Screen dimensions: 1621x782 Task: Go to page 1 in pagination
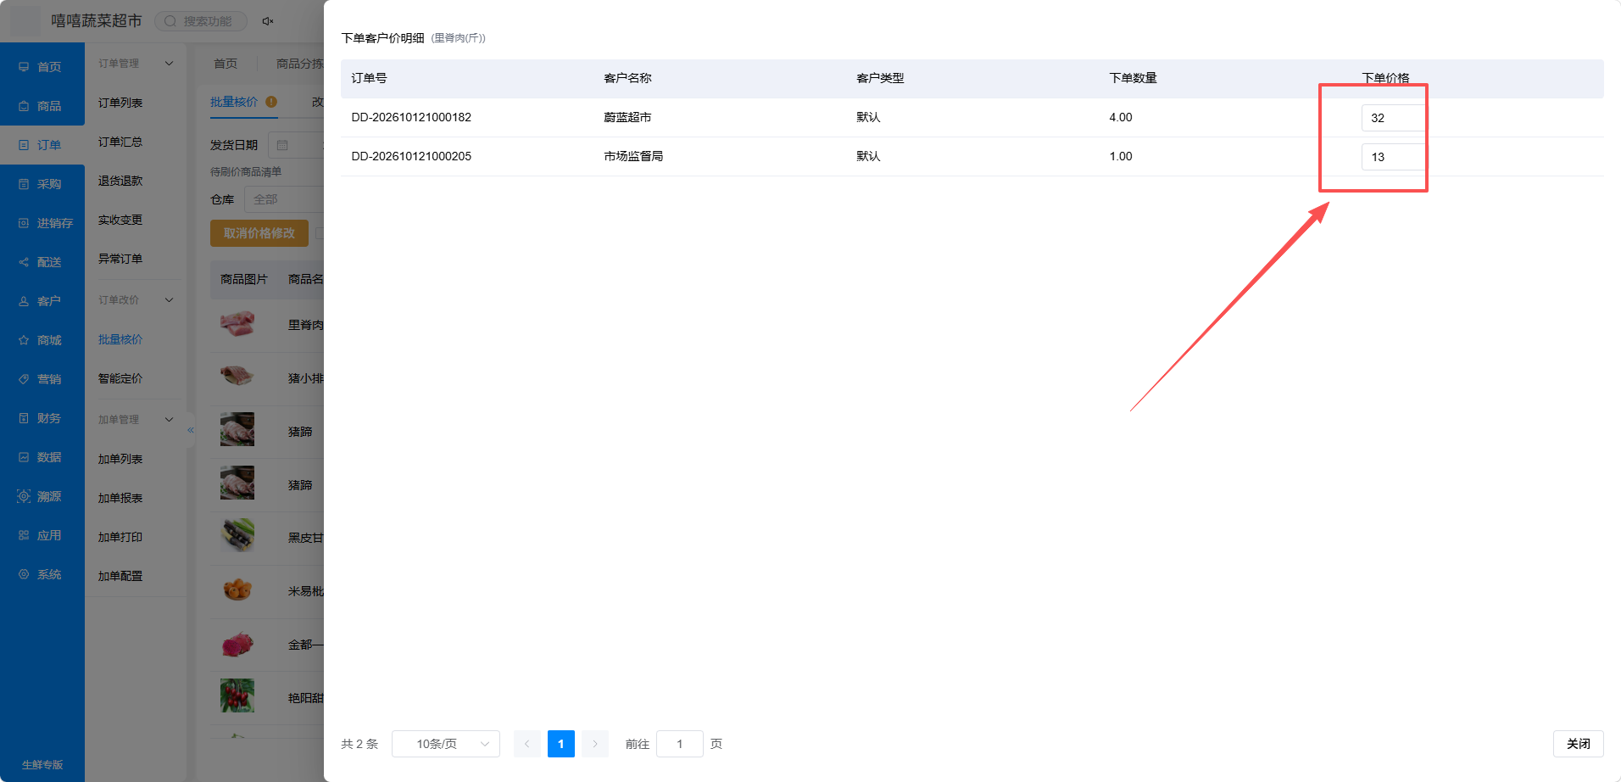(561, 744)
